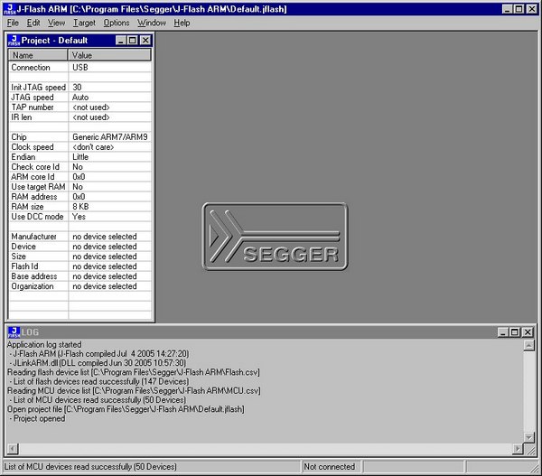This screenshot has height=476, width=542.
Task: Click the Open project file log line
Action: 126,409
